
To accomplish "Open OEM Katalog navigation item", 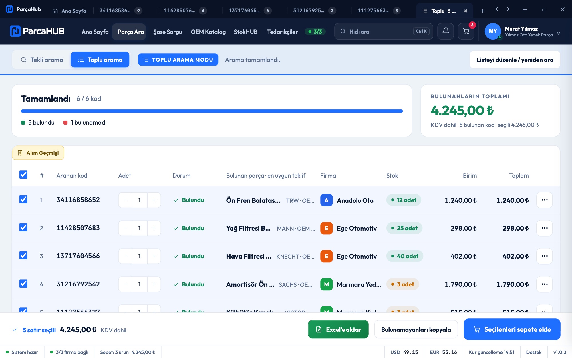I will pyautogui.click(x=208, y=32).
